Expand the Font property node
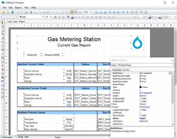Image resolution: width=177 pixels, height=139 pixels. click(112, 104)
